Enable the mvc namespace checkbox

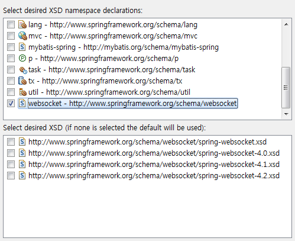pyautogui.click(x=11, y=36)
